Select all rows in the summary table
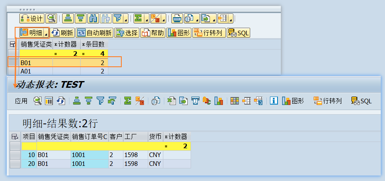This screenshot has width=385, height=181. tap(13, 44)
